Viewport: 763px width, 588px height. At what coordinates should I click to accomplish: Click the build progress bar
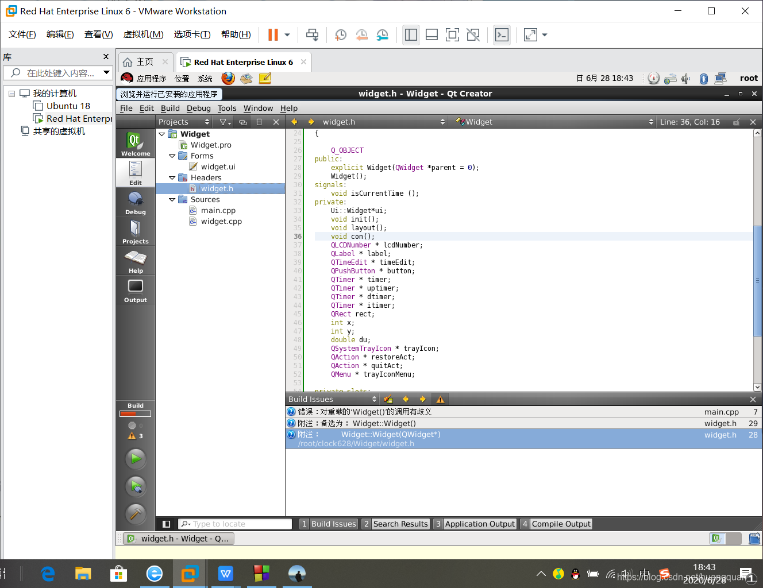click(136, 413)
